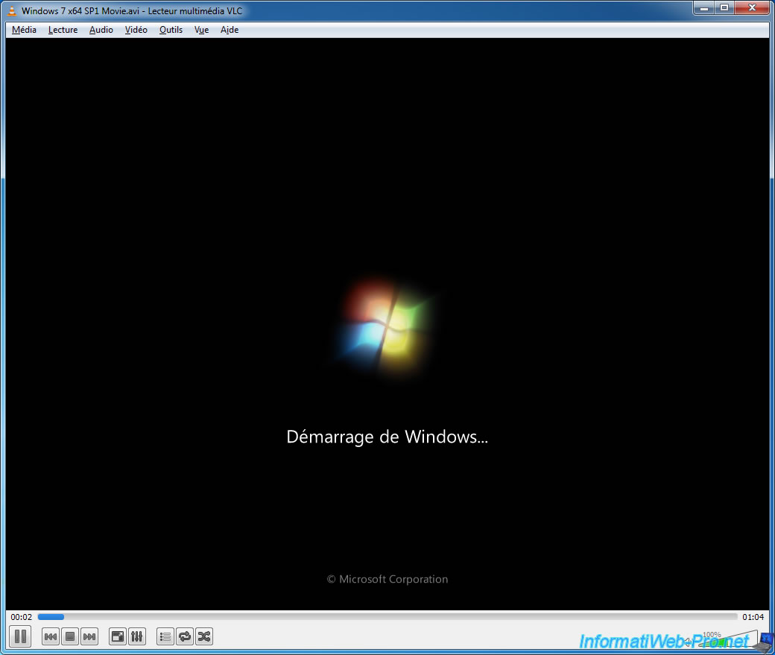The height and width of the screenshot is (655, 775).
Task: Stop the video playback
Action: coord(70,636)
